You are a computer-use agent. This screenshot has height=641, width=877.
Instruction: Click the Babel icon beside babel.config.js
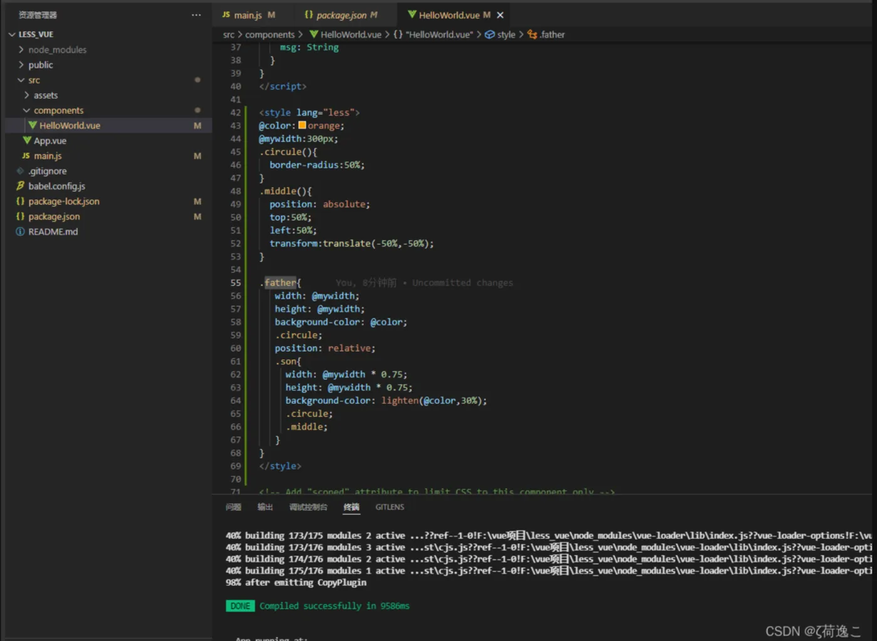[x=20, y=186]
